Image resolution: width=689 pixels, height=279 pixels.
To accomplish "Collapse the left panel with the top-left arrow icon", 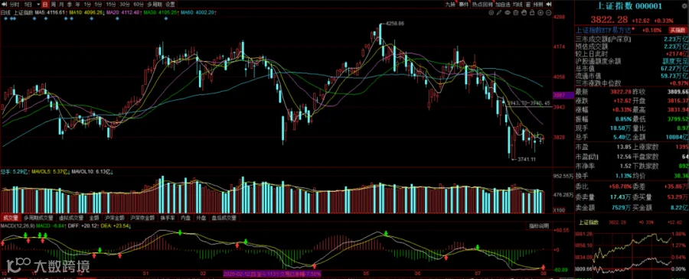I will pyautogui.click(x=5, y=5).
